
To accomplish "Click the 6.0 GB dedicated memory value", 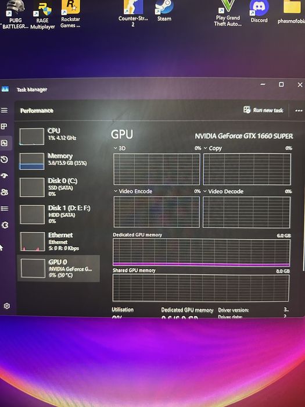I will (284, 235).
